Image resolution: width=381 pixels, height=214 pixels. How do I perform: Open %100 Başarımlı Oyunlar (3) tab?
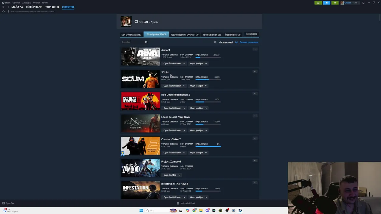coord(185,35)
